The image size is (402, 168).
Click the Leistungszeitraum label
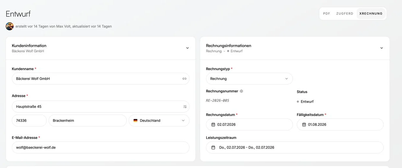point(221,138)
